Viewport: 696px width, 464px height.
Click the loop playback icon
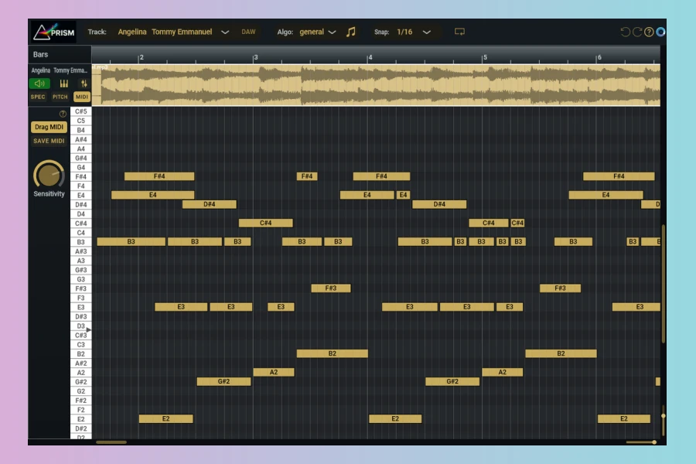(459, 32)
